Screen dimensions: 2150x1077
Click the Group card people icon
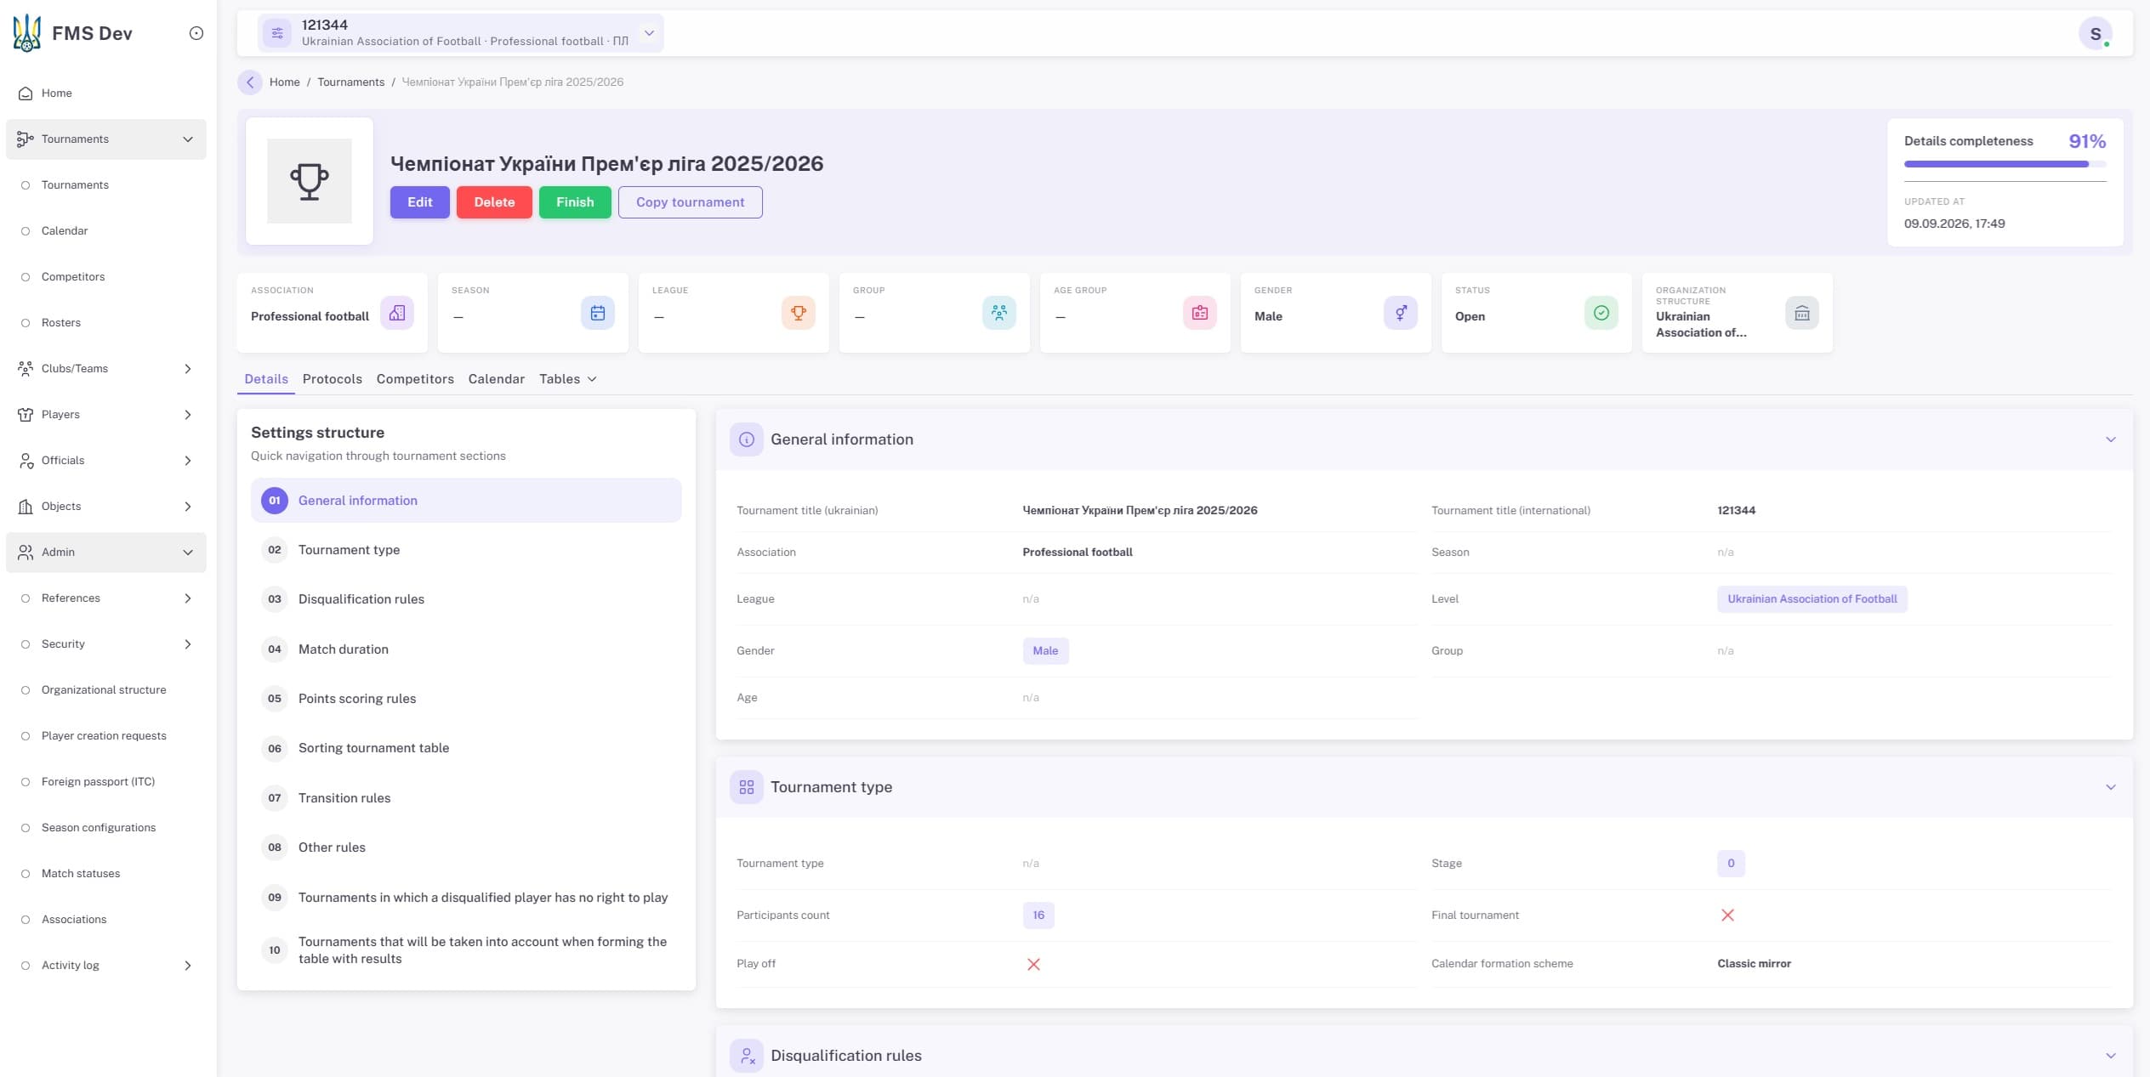tap(999, 313)
